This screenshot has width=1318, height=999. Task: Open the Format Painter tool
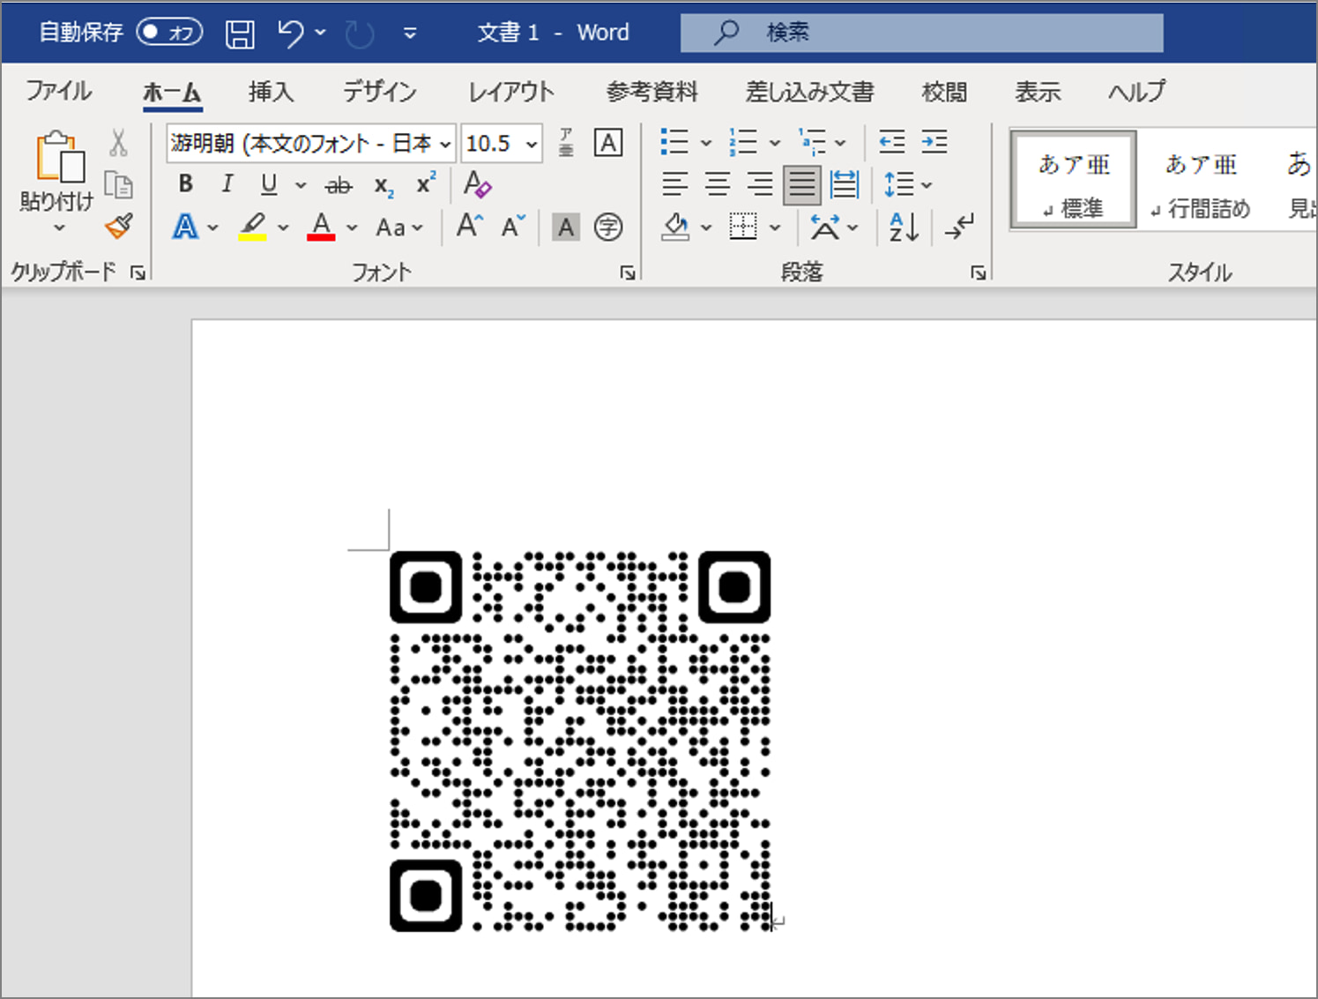(119, 227)
